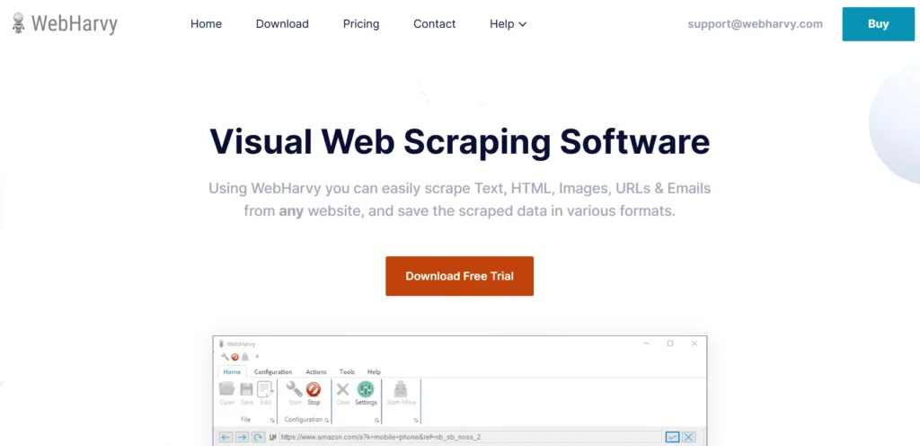Click the browser forward arrow icon
The height and width of the screenshot is (446, 920).
[x=242, y=437]
